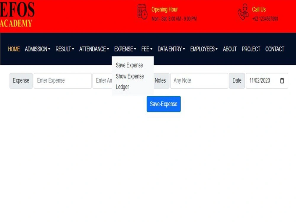Expand the FEE dropdown menu

pos(147,49)
